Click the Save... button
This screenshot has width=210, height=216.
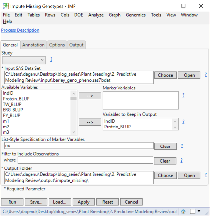click(36, 202)
